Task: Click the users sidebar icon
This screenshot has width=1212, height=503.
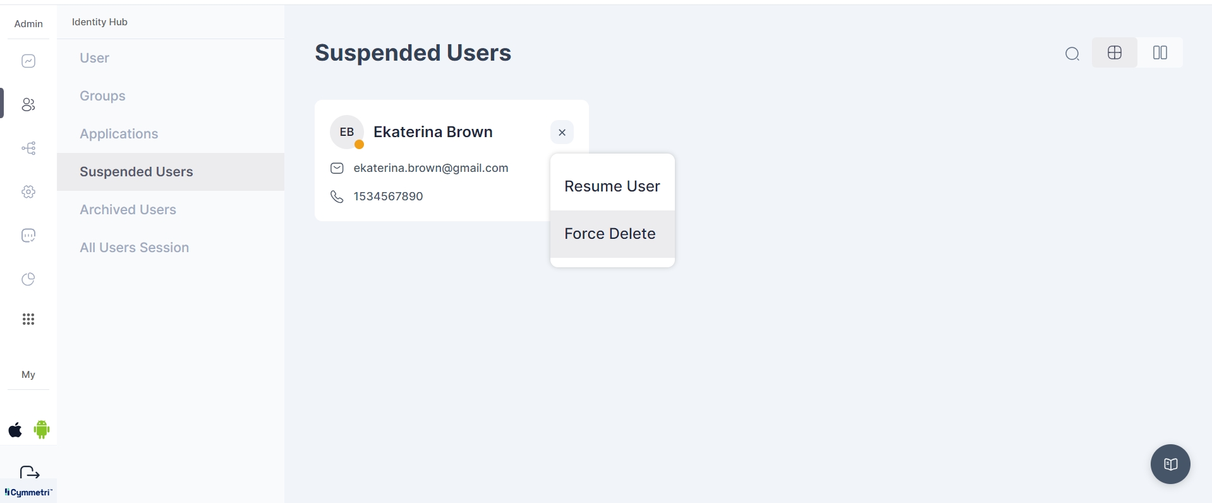Action: 28,105
